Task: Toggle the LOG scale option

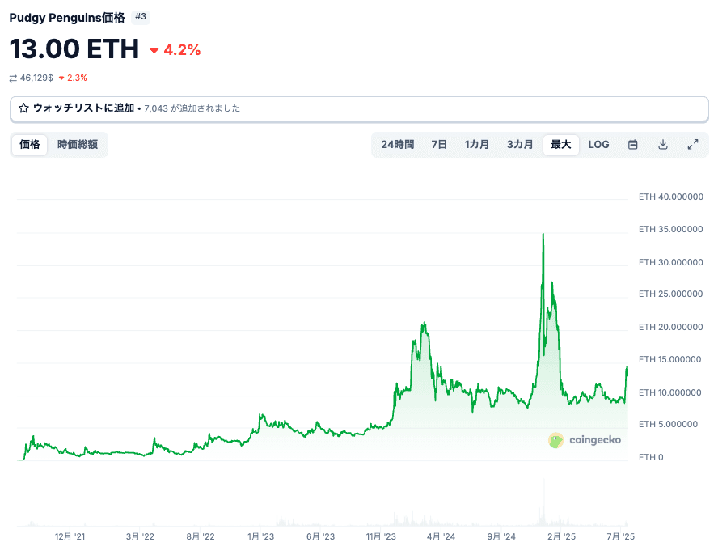Action: [598, 145]
